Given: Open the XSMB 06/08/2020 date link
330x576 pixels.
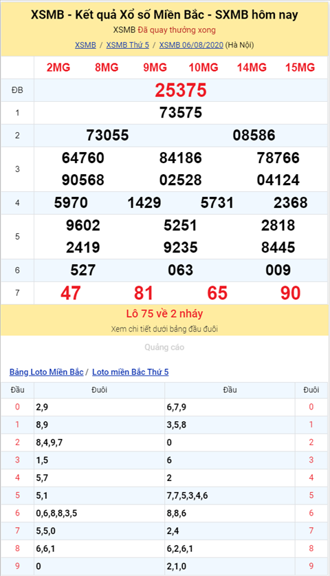Looking at the screenshot, I should [x=191, y=45].
